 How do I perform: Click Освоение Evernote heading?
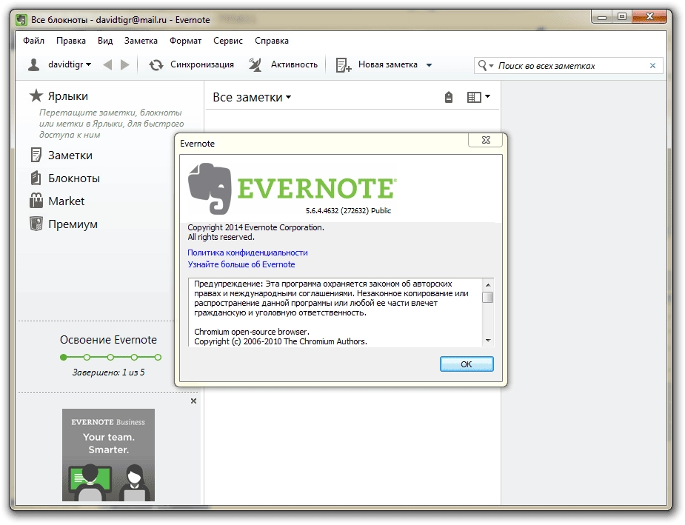[108, 340]
